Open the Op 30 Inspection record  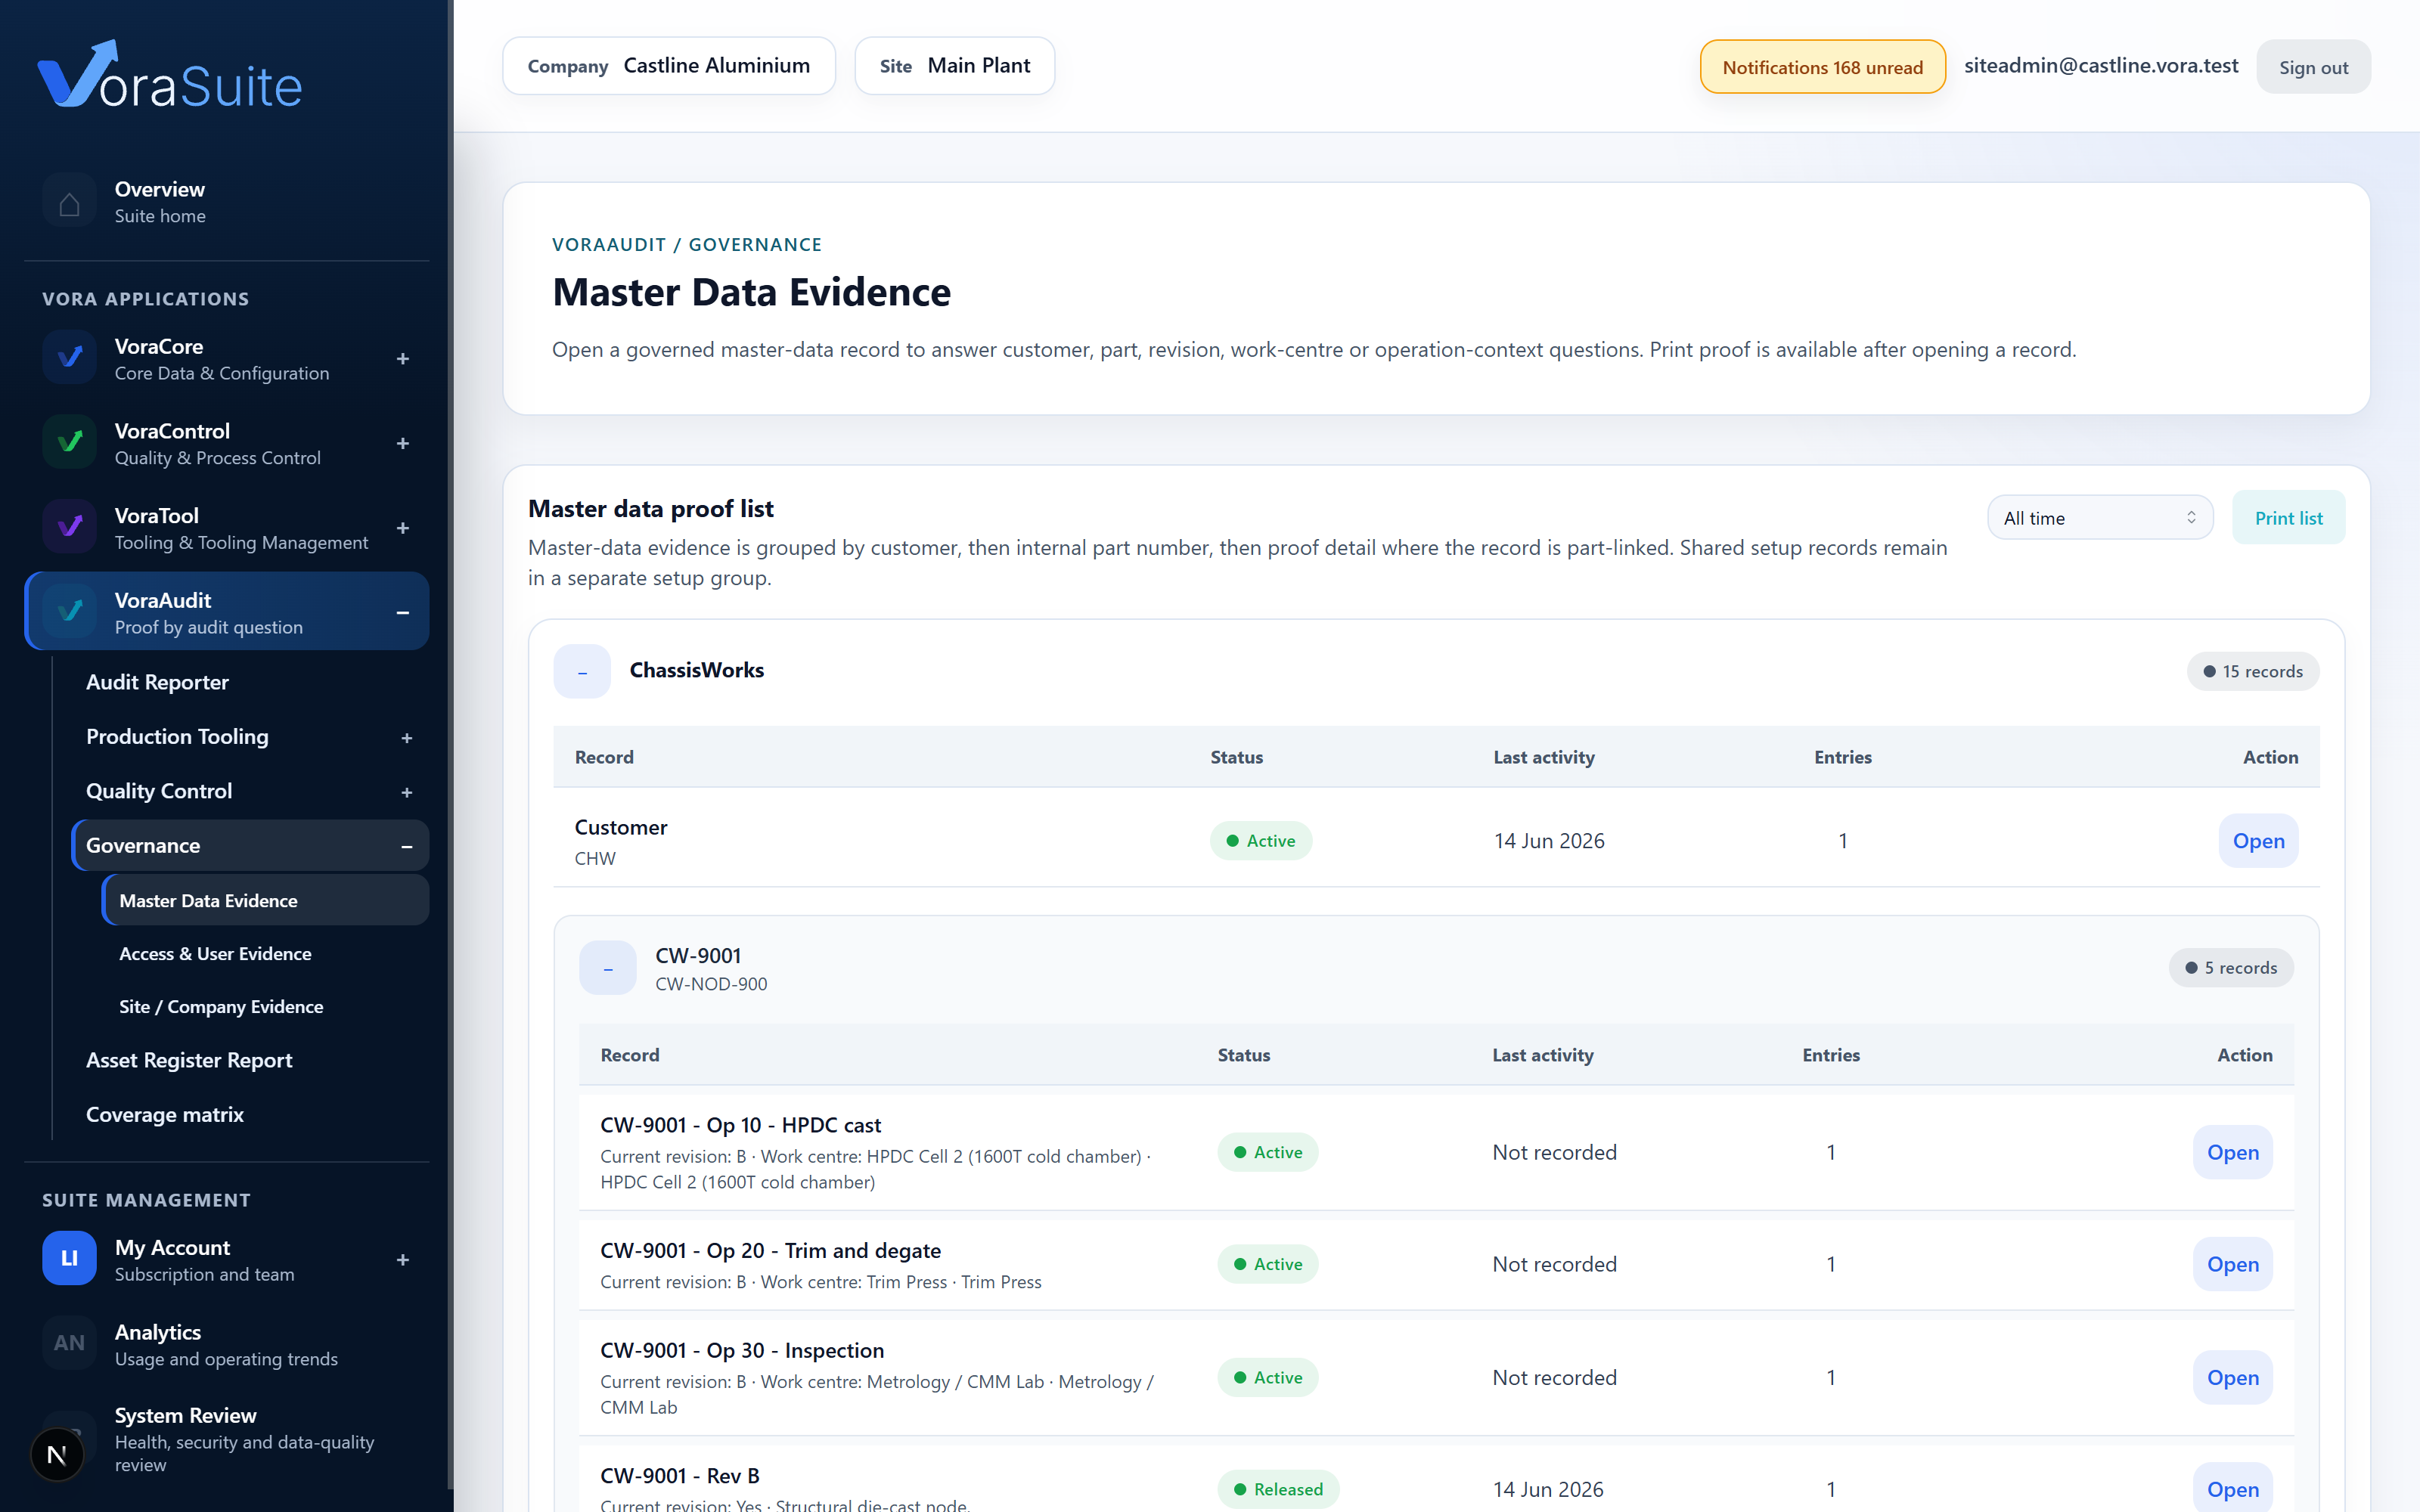tap(2233, 1377)
